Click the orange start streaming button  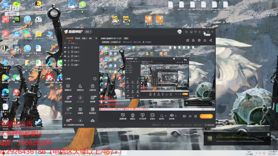point(206,116)
